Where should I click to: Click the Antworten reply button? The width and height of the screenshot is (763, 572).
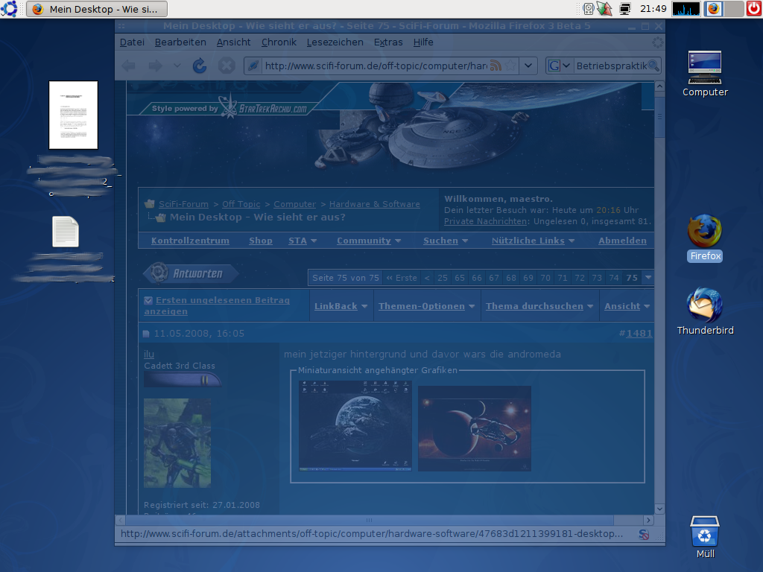[192, 273]
